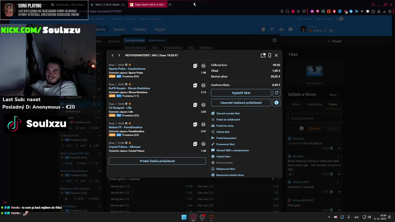Open Windows Start menu

coord(184,217)
